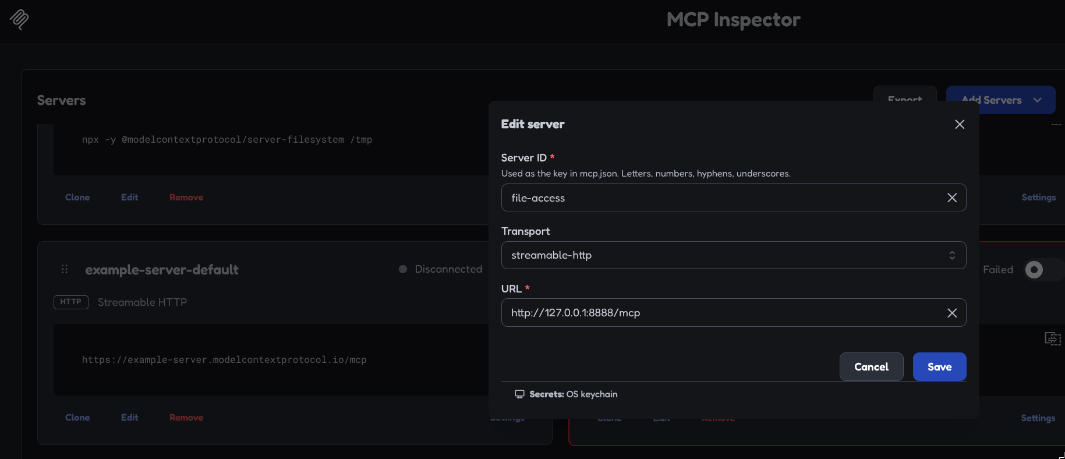1065x459 pixels.
Task: Click the MCP Inspector logo icon
Action: (19, 20)
